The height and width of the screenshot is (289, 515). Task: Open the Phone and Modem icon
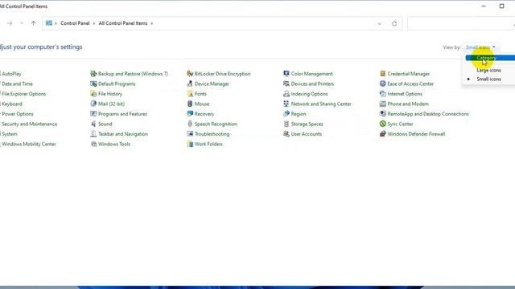point(383,104)
